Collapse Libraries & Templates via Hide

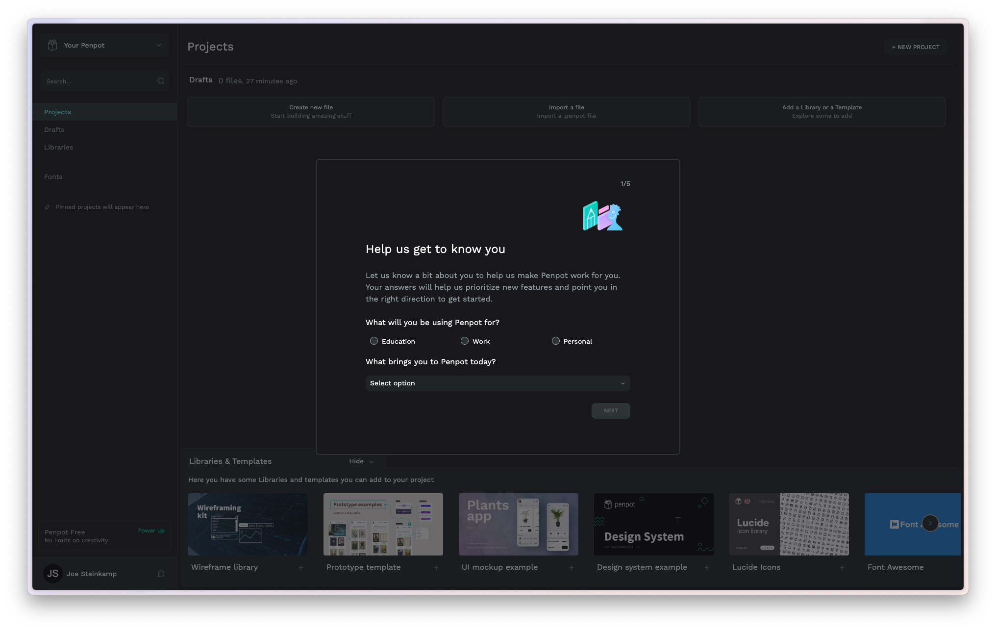pos(361,461)
